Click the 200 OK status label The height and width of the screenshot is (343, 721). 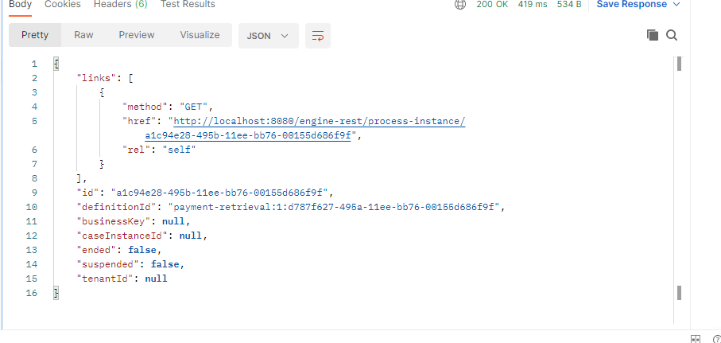pos(493,4)
